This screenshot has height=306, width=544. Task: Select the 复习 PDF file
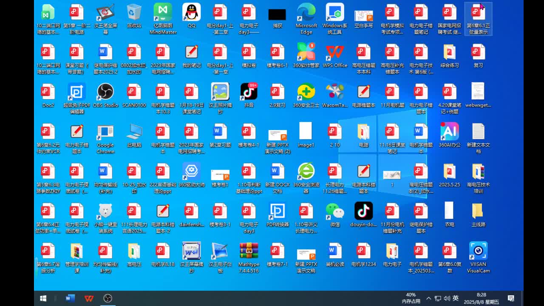coord(478,56)
